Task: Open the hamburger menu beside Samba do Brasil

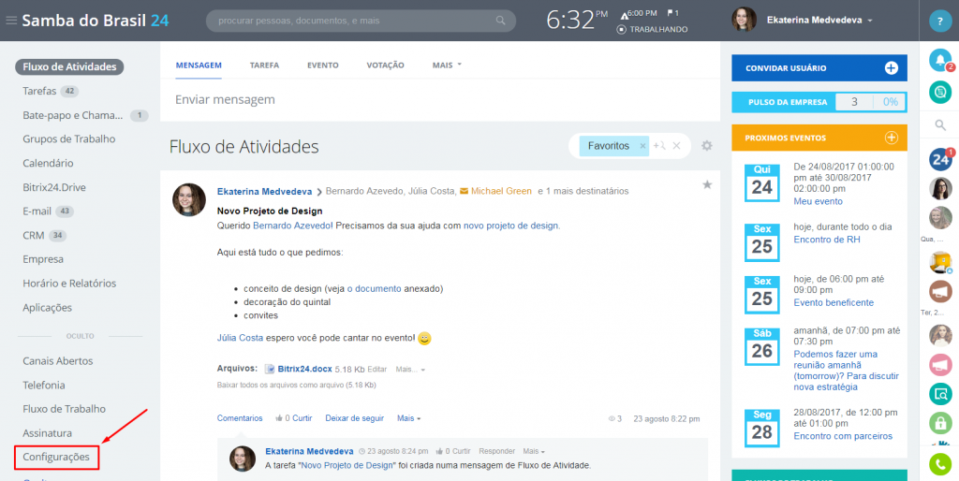Action: (x=11, y=21)
